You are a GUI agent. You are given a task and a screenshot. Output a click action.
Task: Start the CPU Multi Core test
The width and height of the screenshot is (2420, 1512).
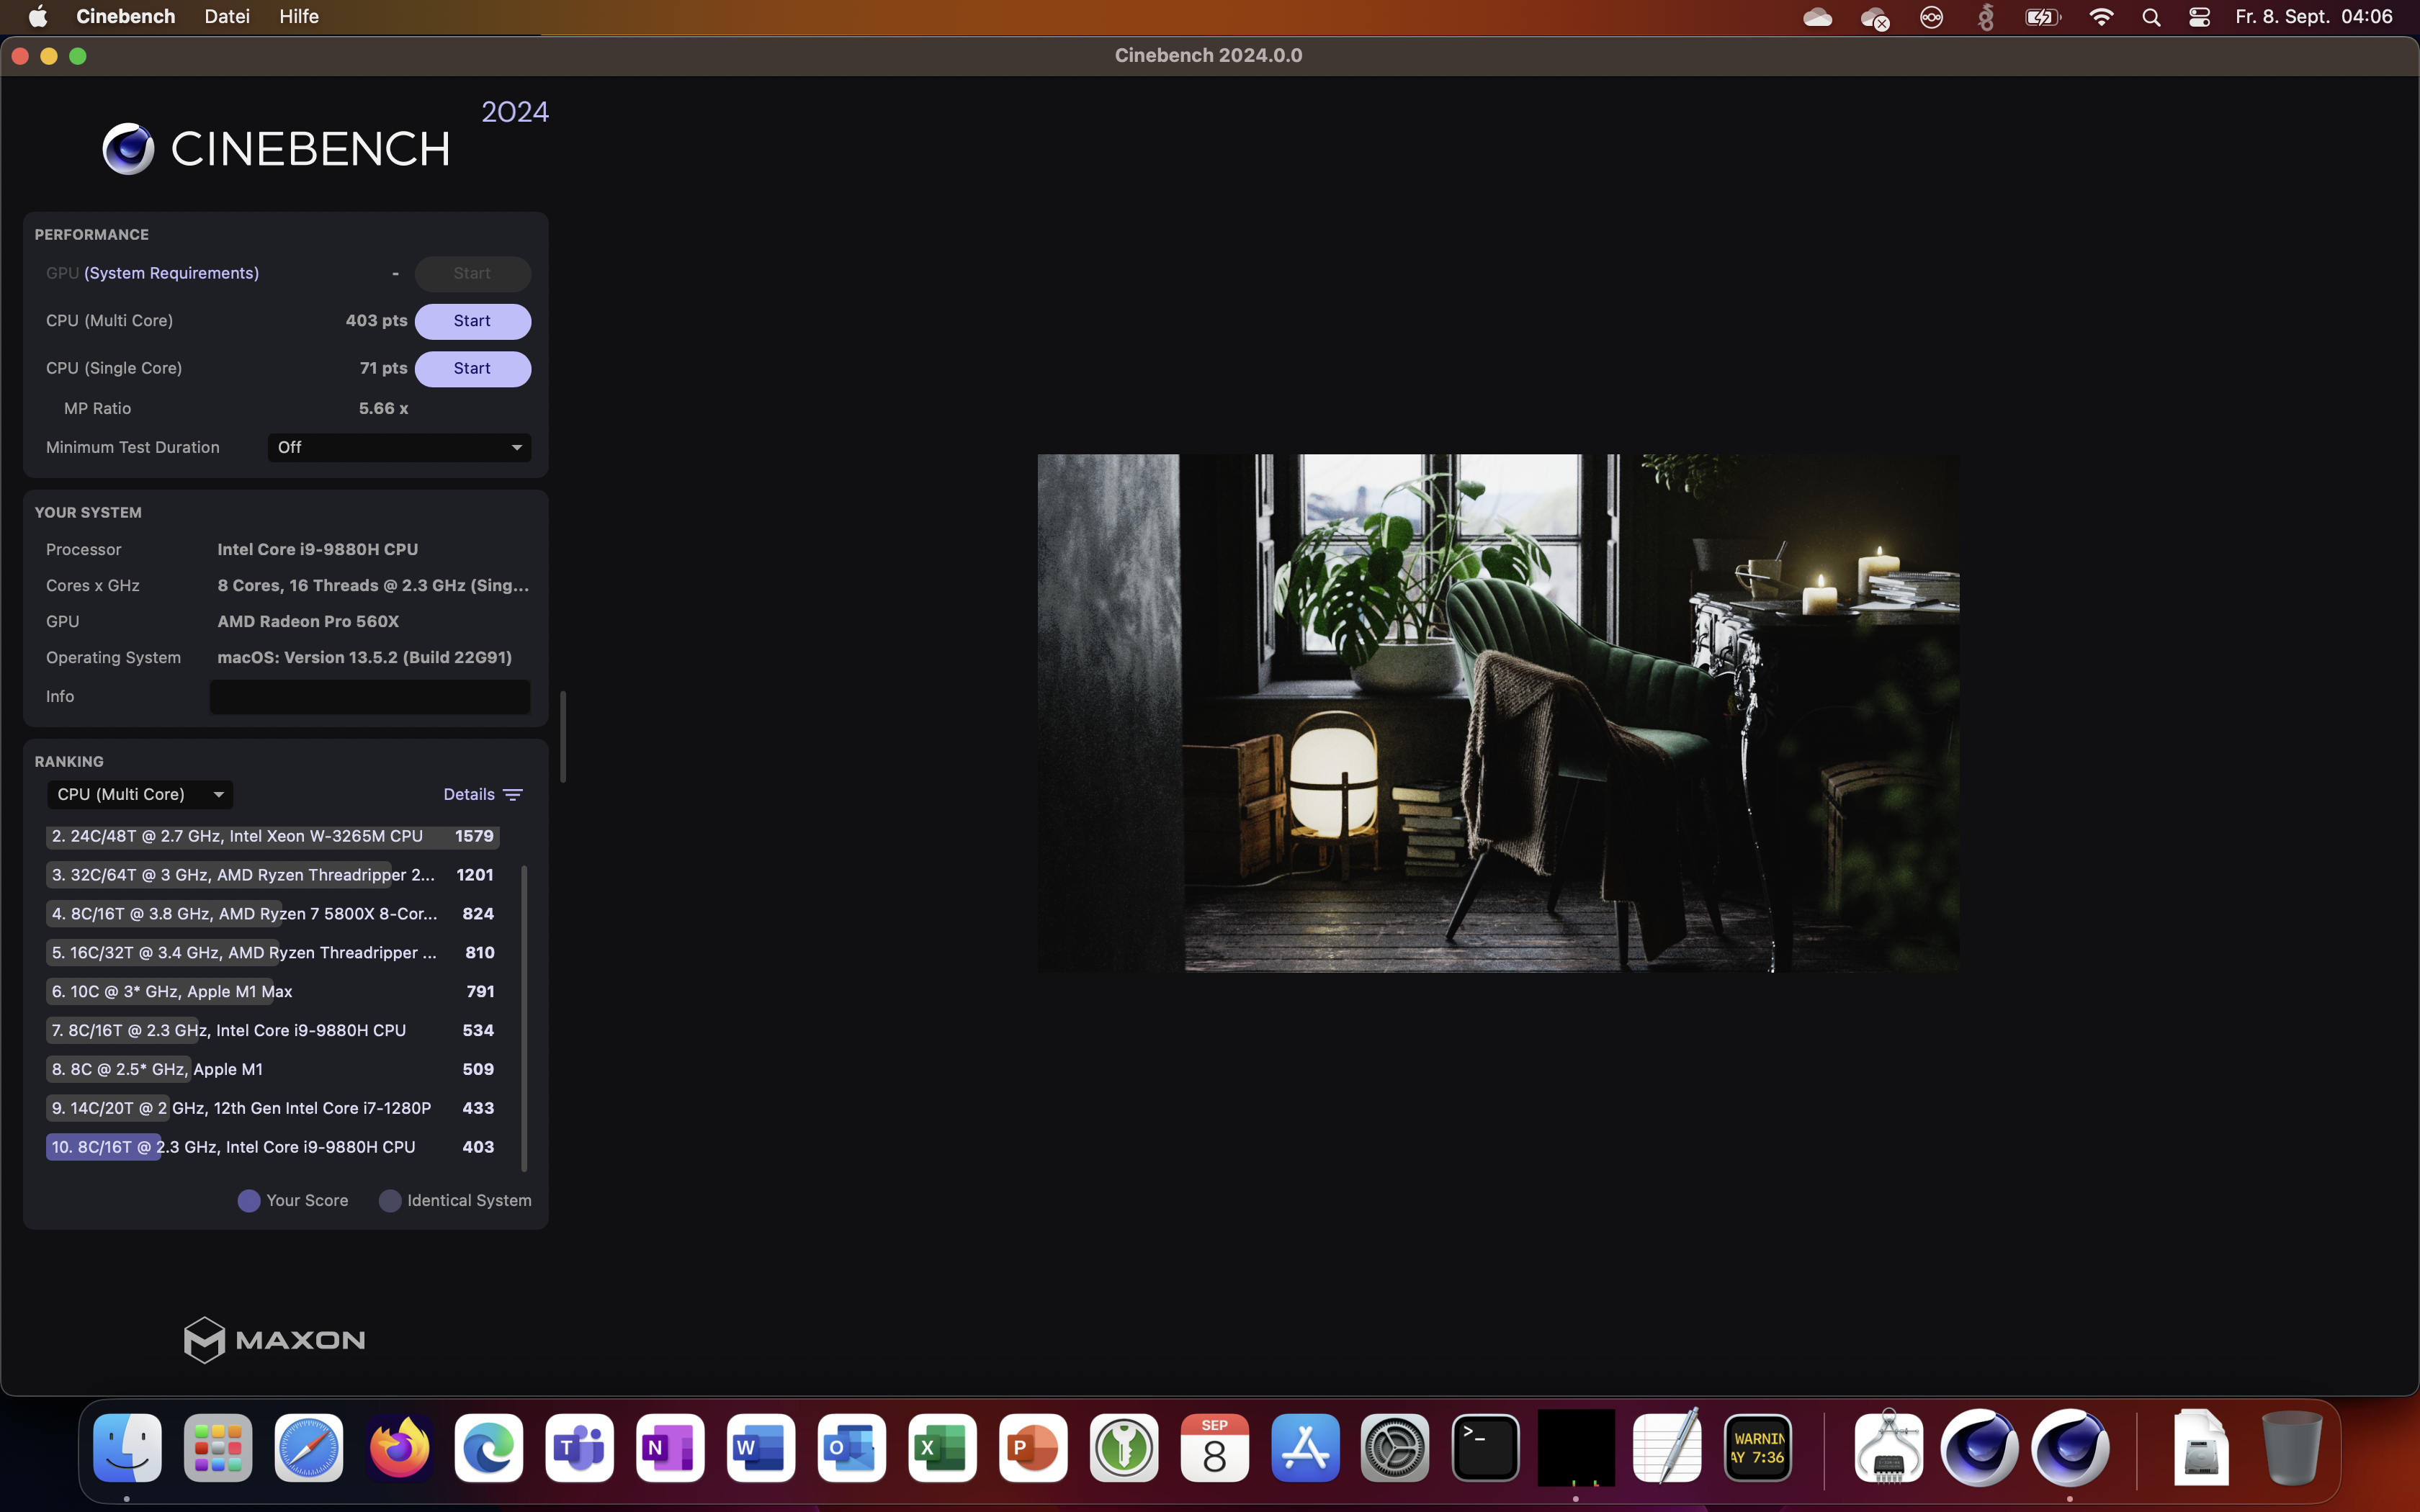point(472,321)
